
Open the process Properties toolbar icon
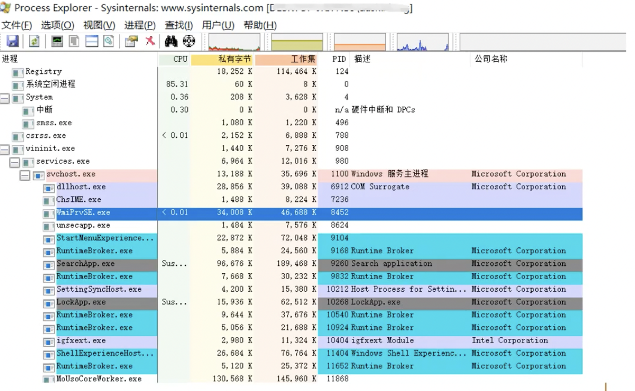click(131, 41)
